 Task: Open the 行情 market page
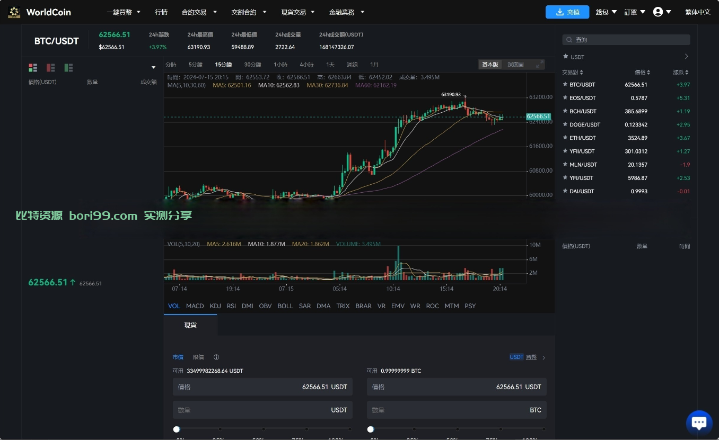point(161,12)
